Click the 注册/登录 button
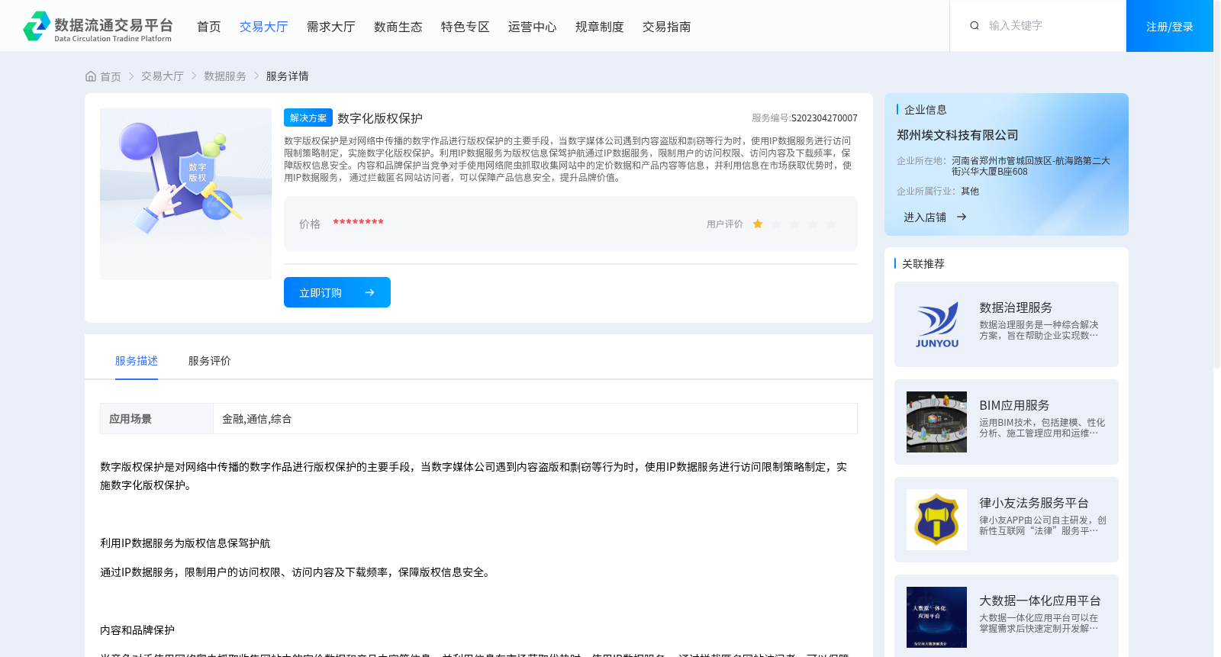 [1169, 26]
